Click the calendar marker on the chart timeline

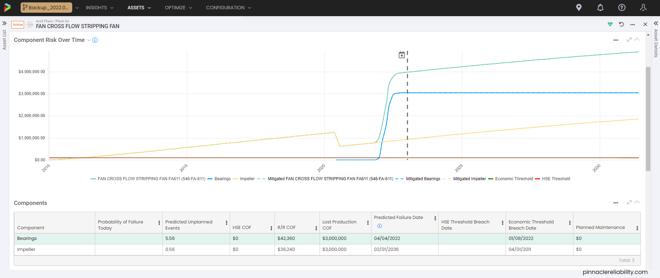click(401, 55)
